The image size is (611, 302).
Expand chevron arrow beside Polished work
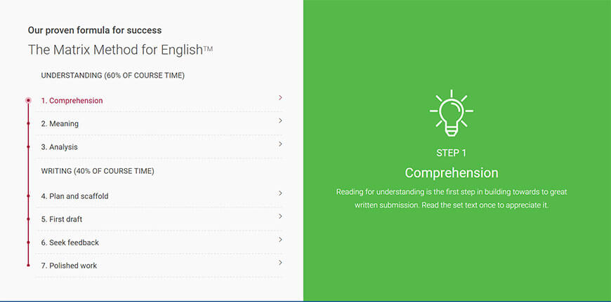click(x=280, y=263)
